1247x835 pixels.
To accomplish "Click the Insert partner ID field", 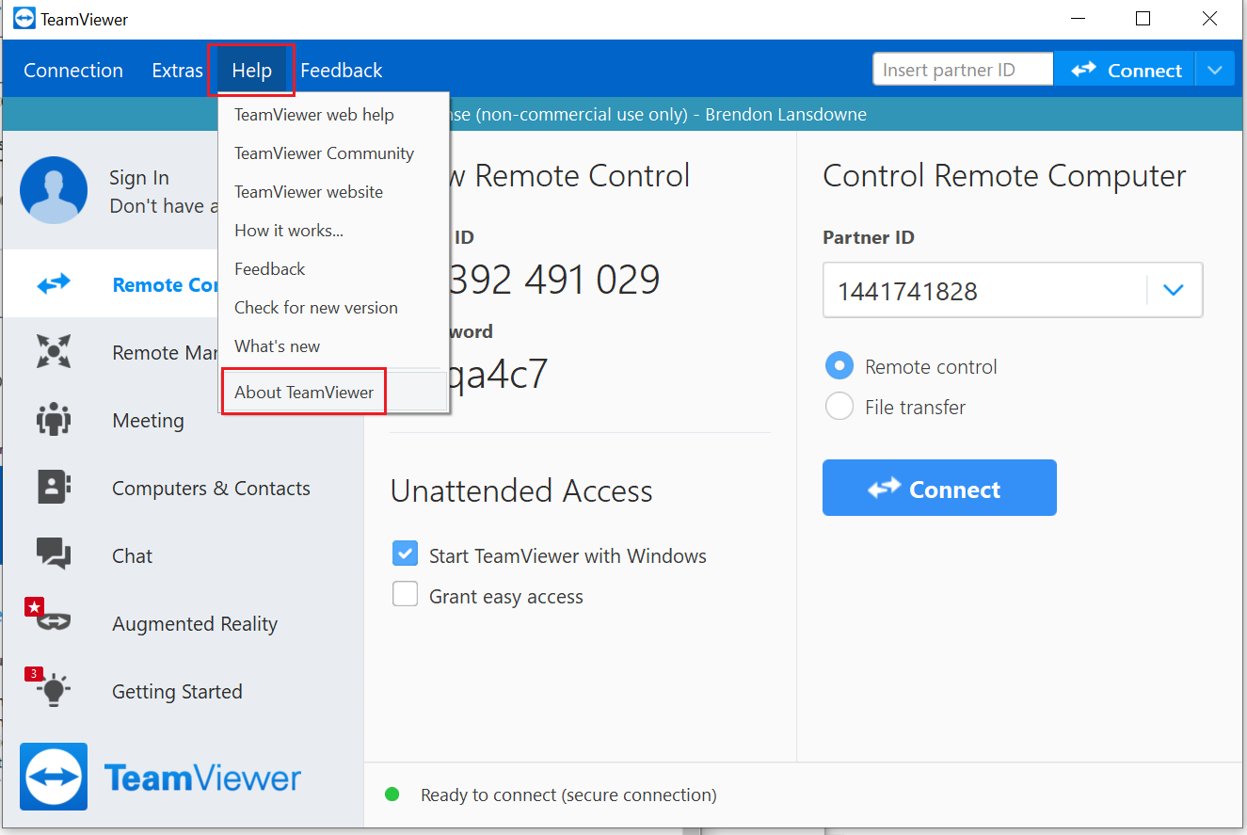I will pyautogui.click(x=963, y=70).
